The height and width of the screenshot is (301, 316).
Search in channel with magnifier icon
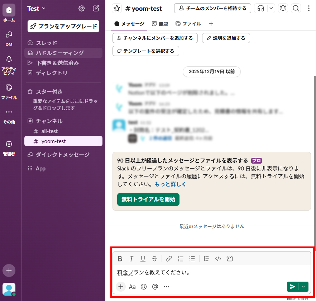coord(296,8)
